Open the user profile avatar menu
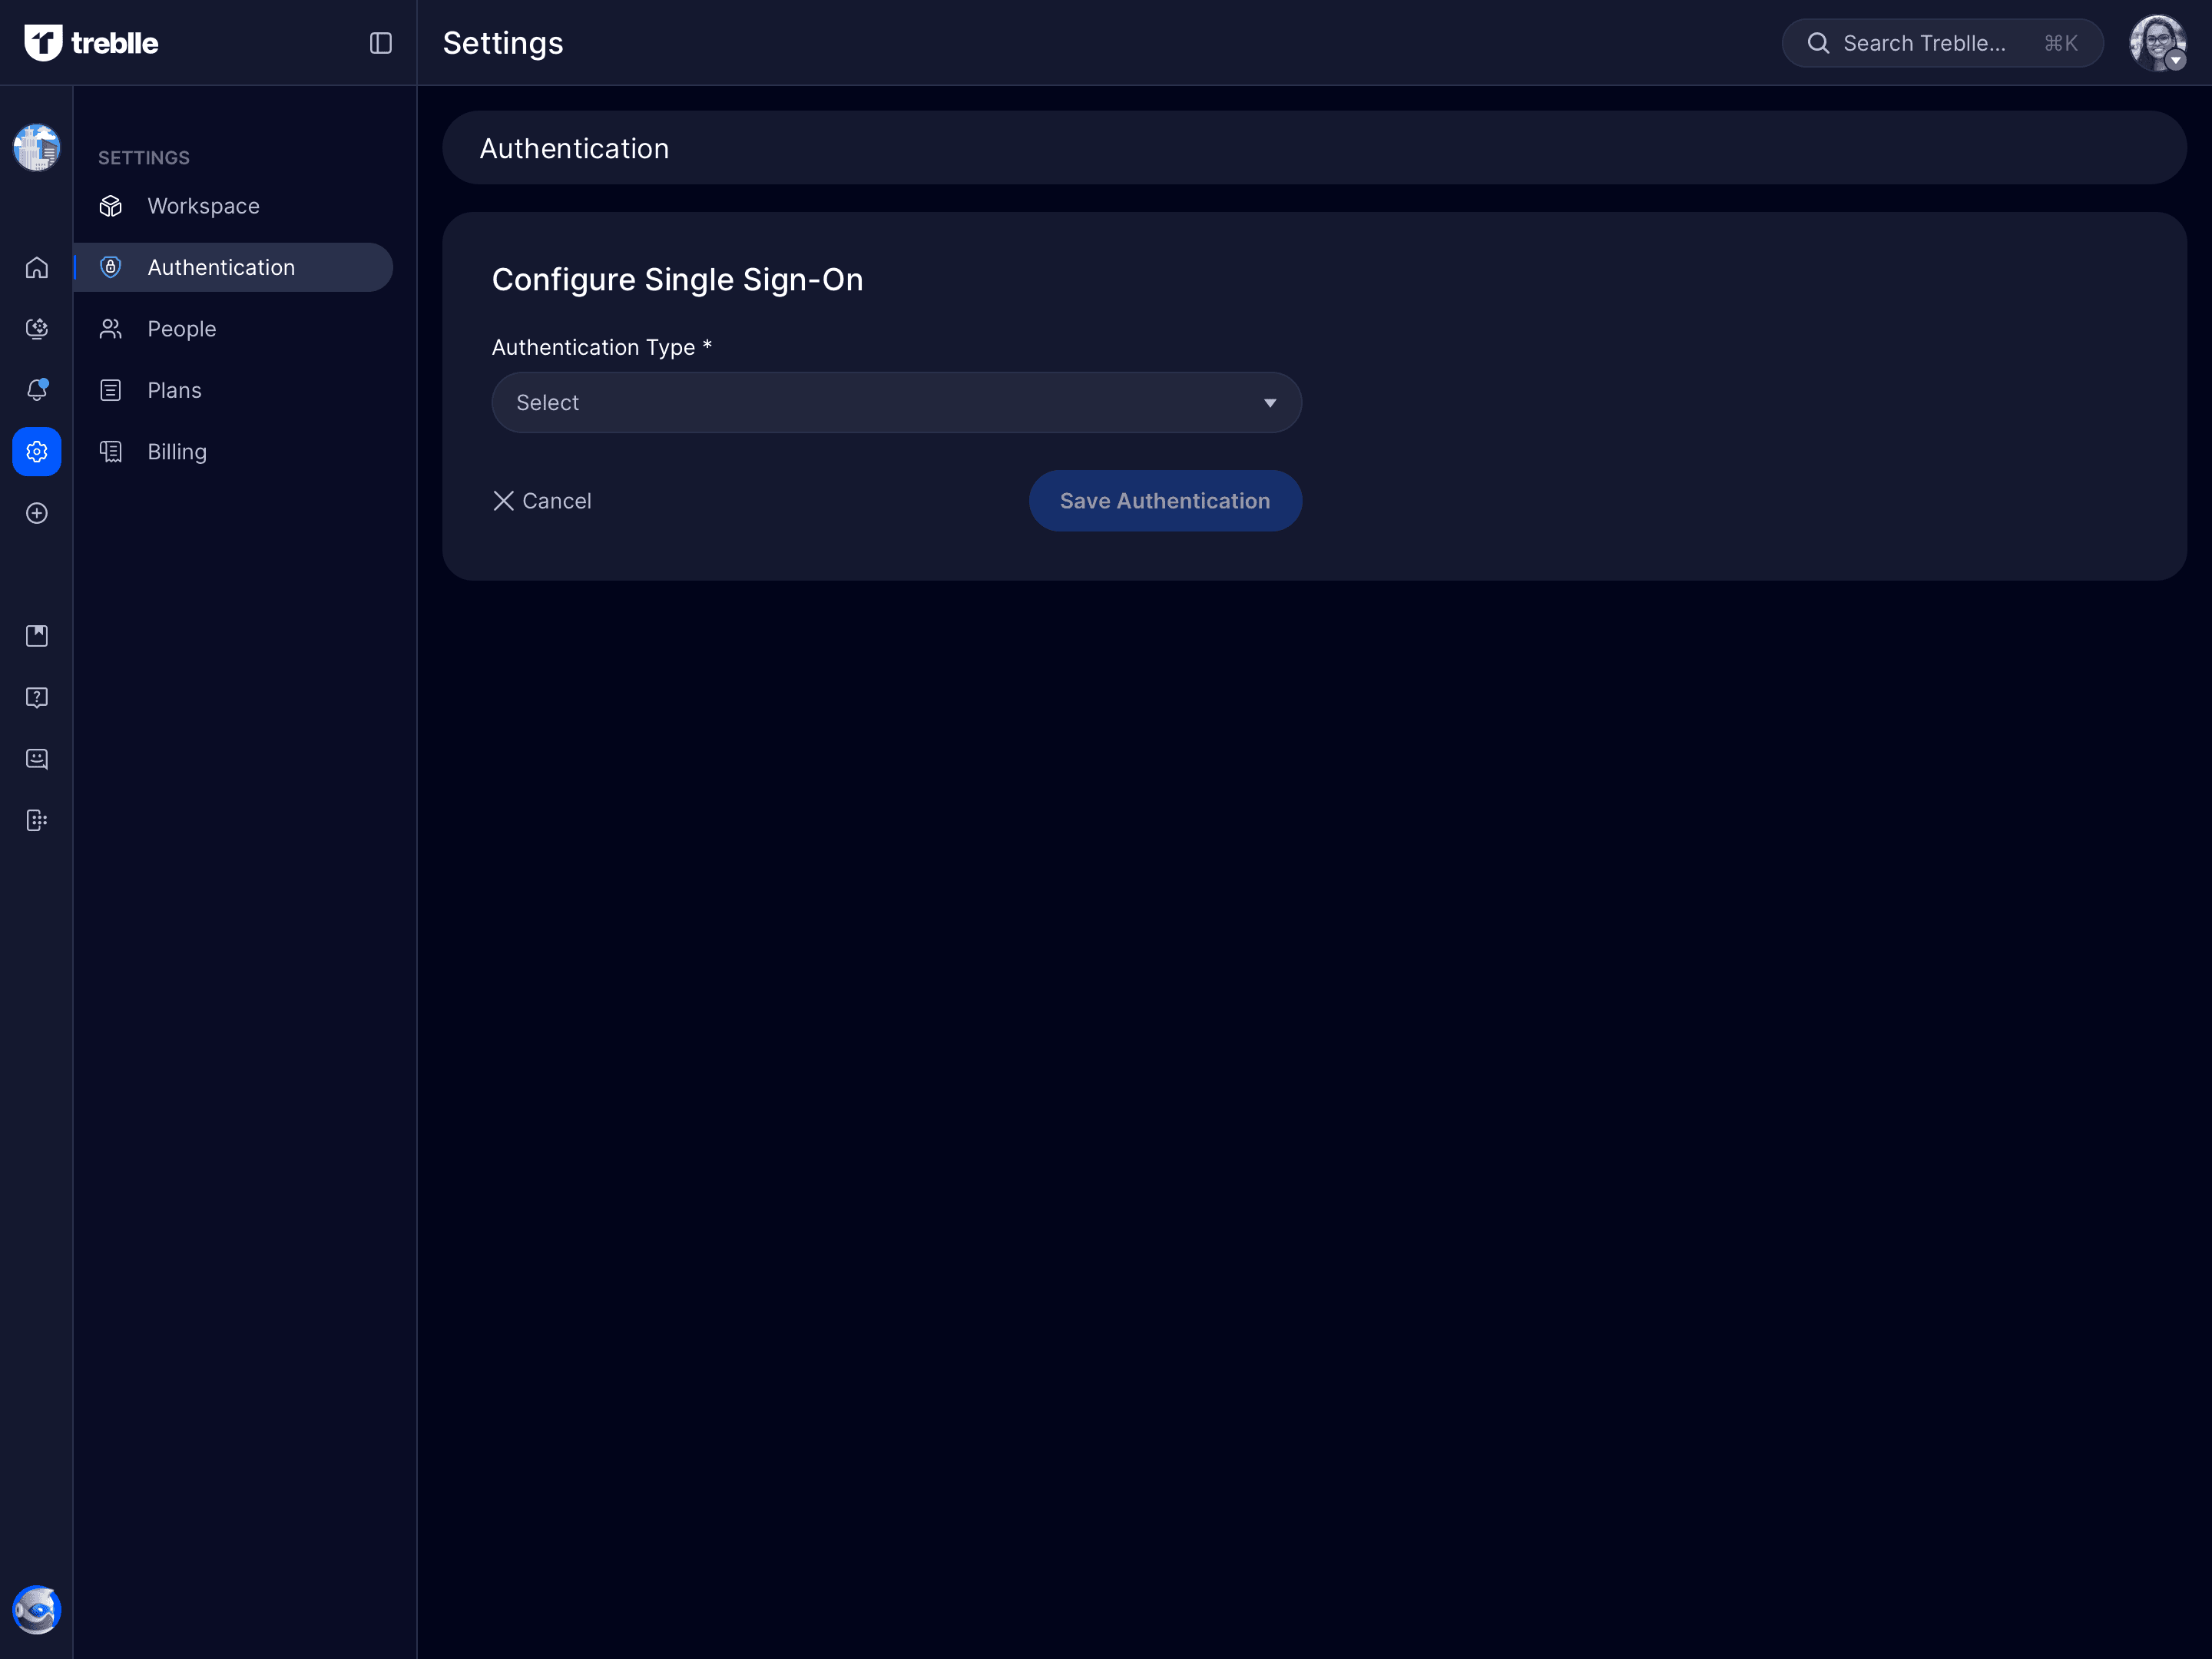This screenshot has height=1659, width=2212. [2158, 43]
